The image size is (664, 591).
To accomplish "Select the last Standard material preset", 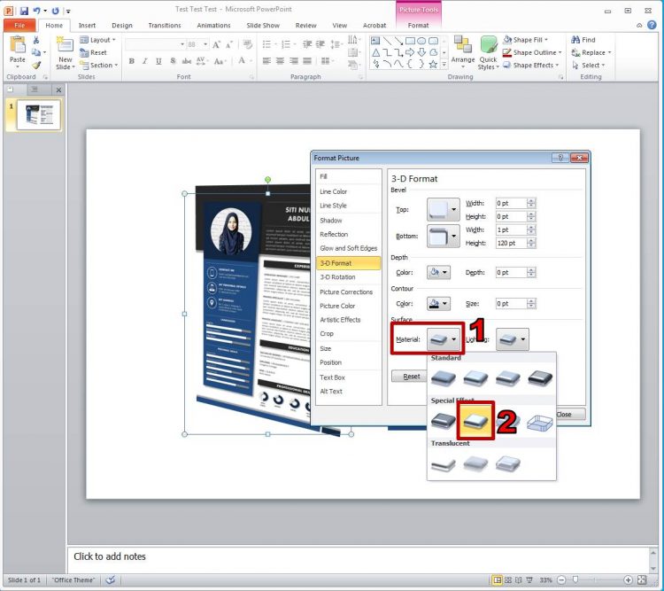I will pyautogui.click(x=538, y=377).
